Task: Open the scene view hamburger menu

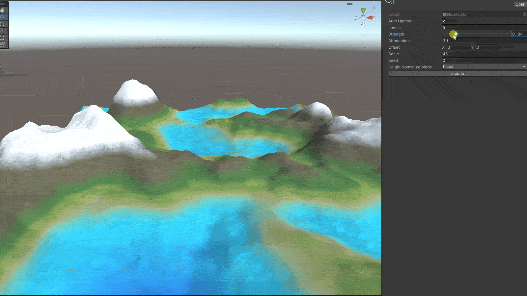Action: tap(350, 4)
